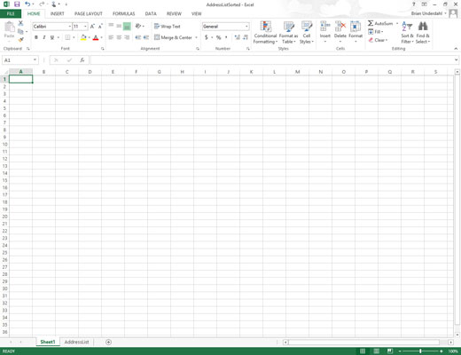Screen dimensions: 461x355
Task: Click the red Font Color button
Action: click(x=96, y=37)
